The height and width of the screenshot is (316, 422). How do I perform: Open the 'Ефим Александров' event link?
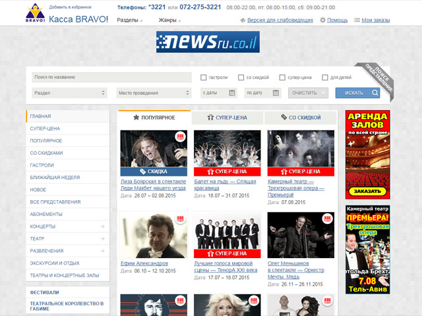point(144,263)
